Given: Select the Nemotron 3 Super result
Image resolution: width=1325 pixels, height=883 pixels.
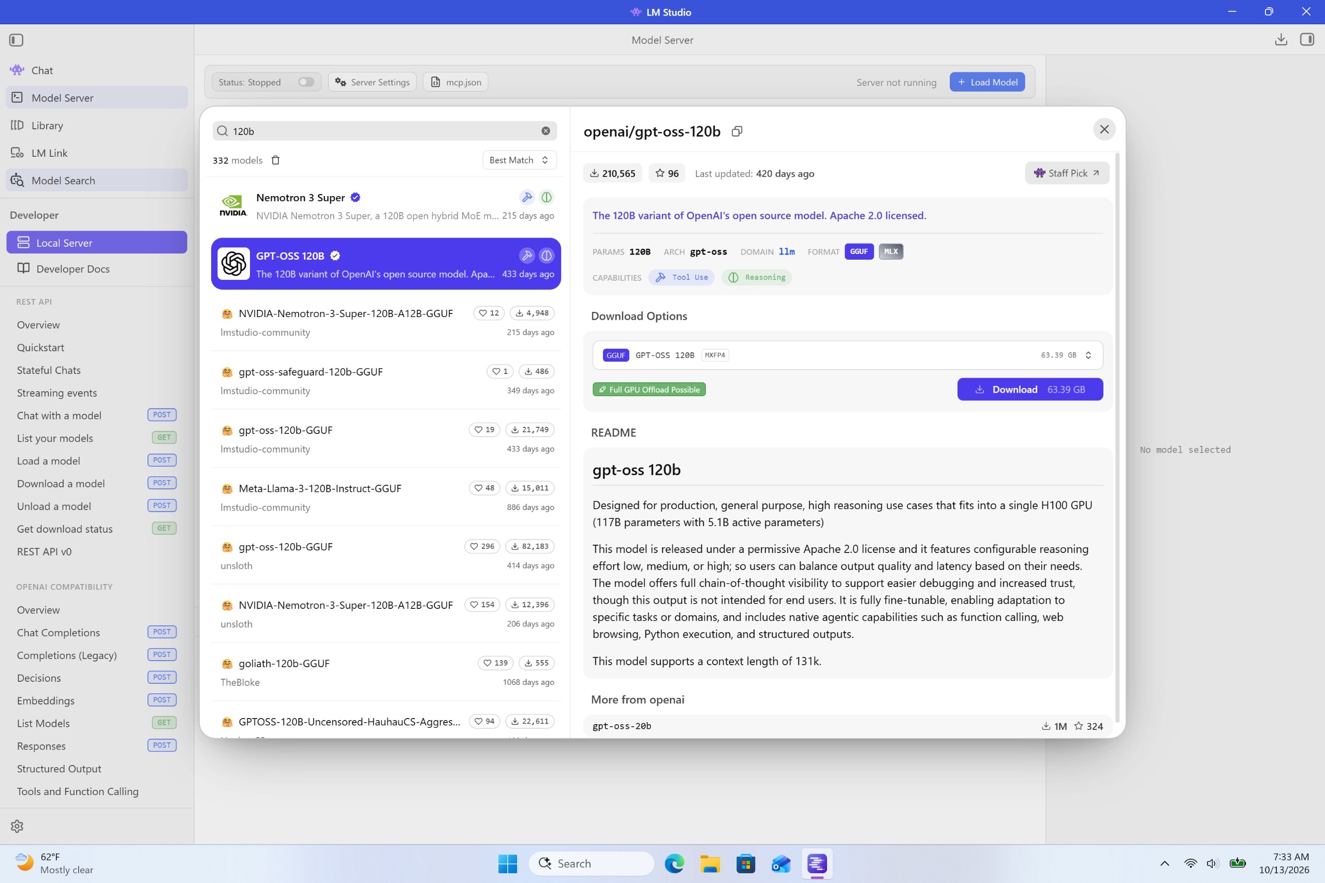Looking at the screenshot, I should tap(386, 206).
